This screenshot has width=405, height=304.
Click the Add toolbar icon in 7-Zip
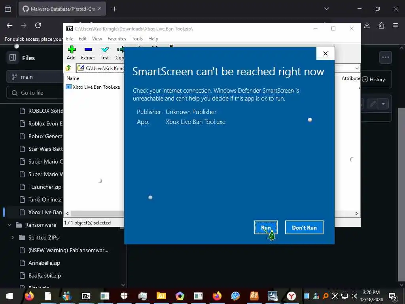pos(71,53)
